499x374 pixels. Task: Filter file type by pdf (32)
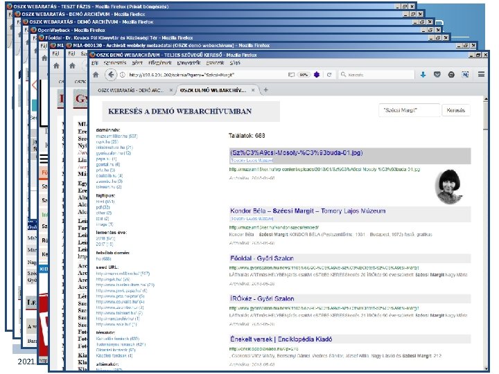(x=103, y=207)
